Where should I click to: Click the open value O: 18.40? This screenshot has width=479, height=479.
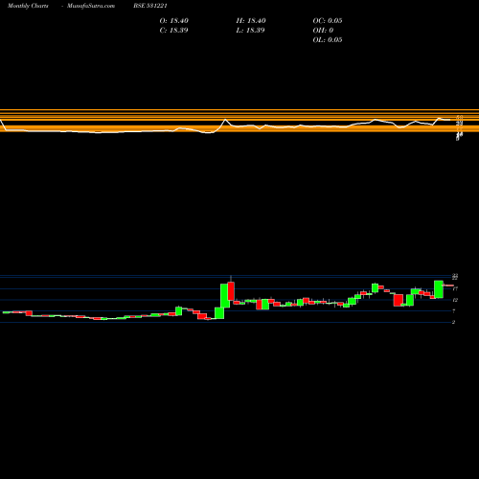tap(174, 21)
